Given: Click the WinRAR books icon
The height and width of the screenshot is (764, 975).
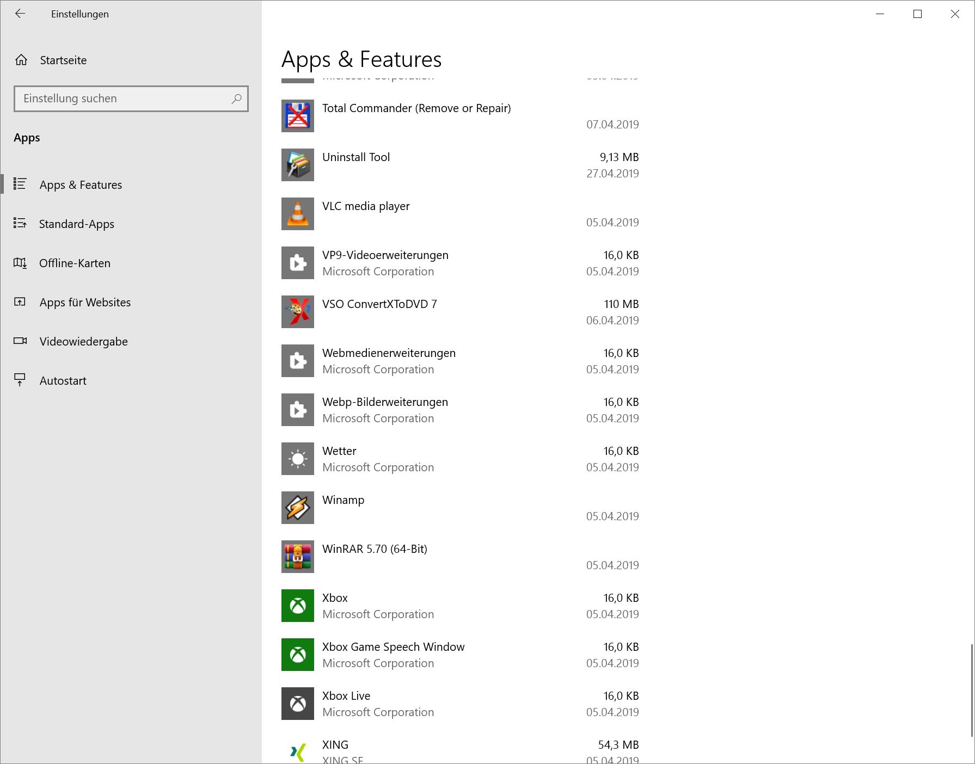Looking at the screenshot, I should tap(297, 557).
